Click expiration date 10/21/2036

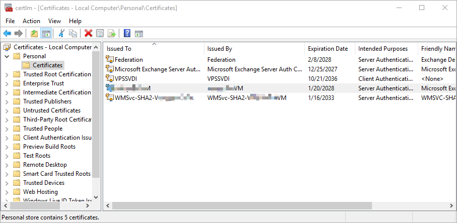coord(323,78)
